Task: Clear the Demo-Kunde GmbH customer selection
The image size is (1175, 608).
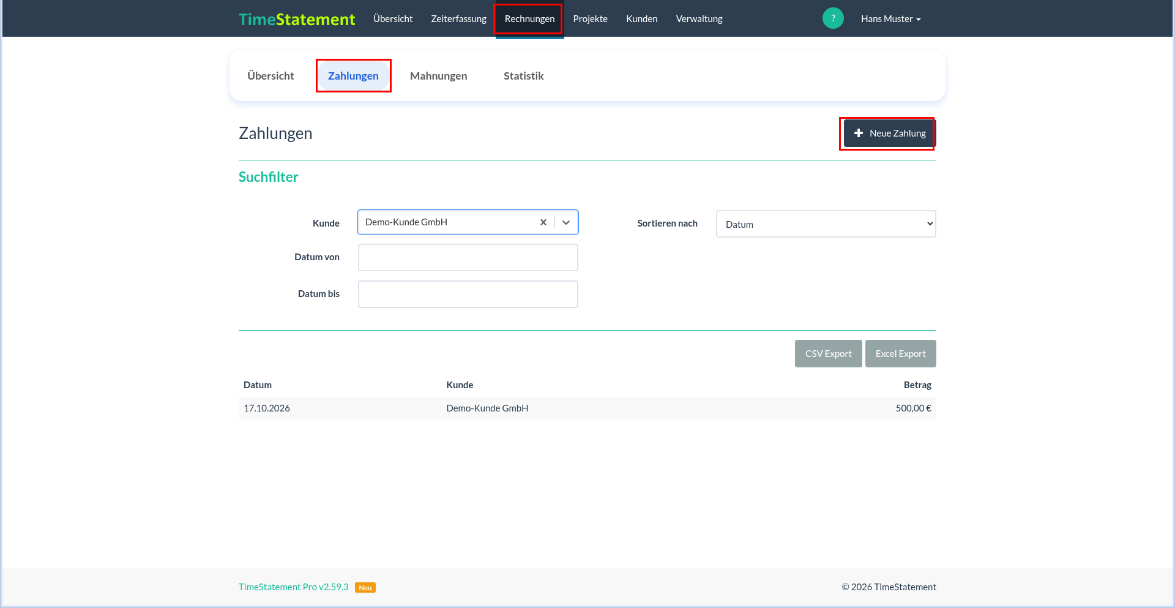Action: coord(543,222)
